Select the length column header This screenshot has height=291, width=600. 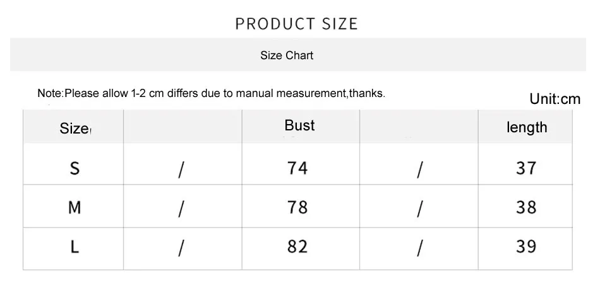point(525,127)
